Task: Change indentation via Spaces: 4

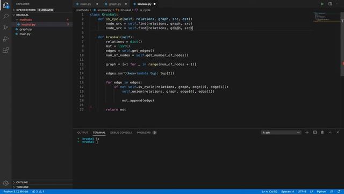Action: coord(288,192)
